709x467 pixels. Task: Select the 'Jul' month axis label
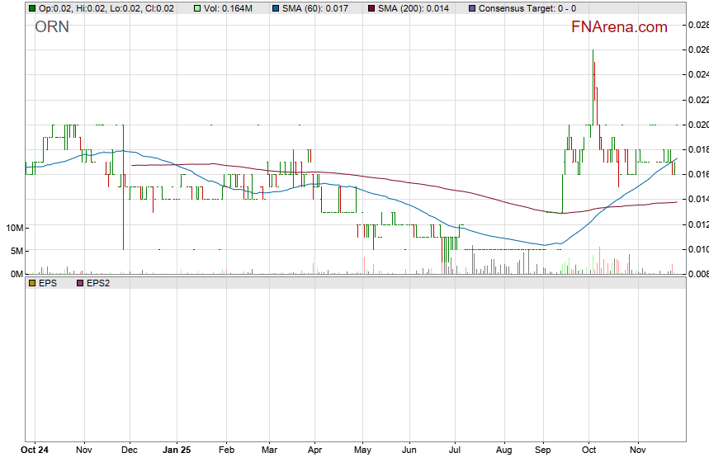(455, 451)
